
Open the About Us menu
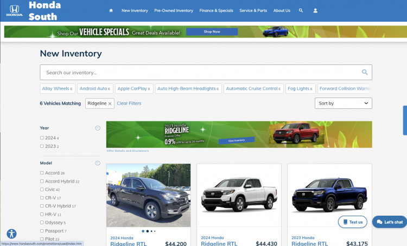point(282,11)
